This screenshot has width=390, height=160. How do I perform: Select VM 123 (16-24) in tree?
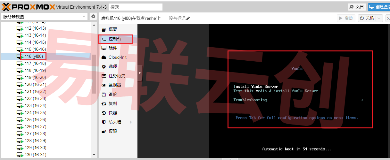pos(35,105)
